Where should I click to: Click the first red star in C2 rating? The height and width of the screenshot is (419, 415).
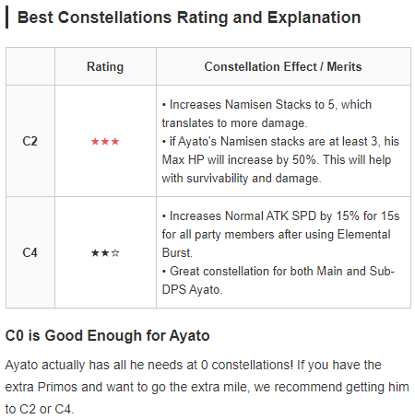(95, 142)
